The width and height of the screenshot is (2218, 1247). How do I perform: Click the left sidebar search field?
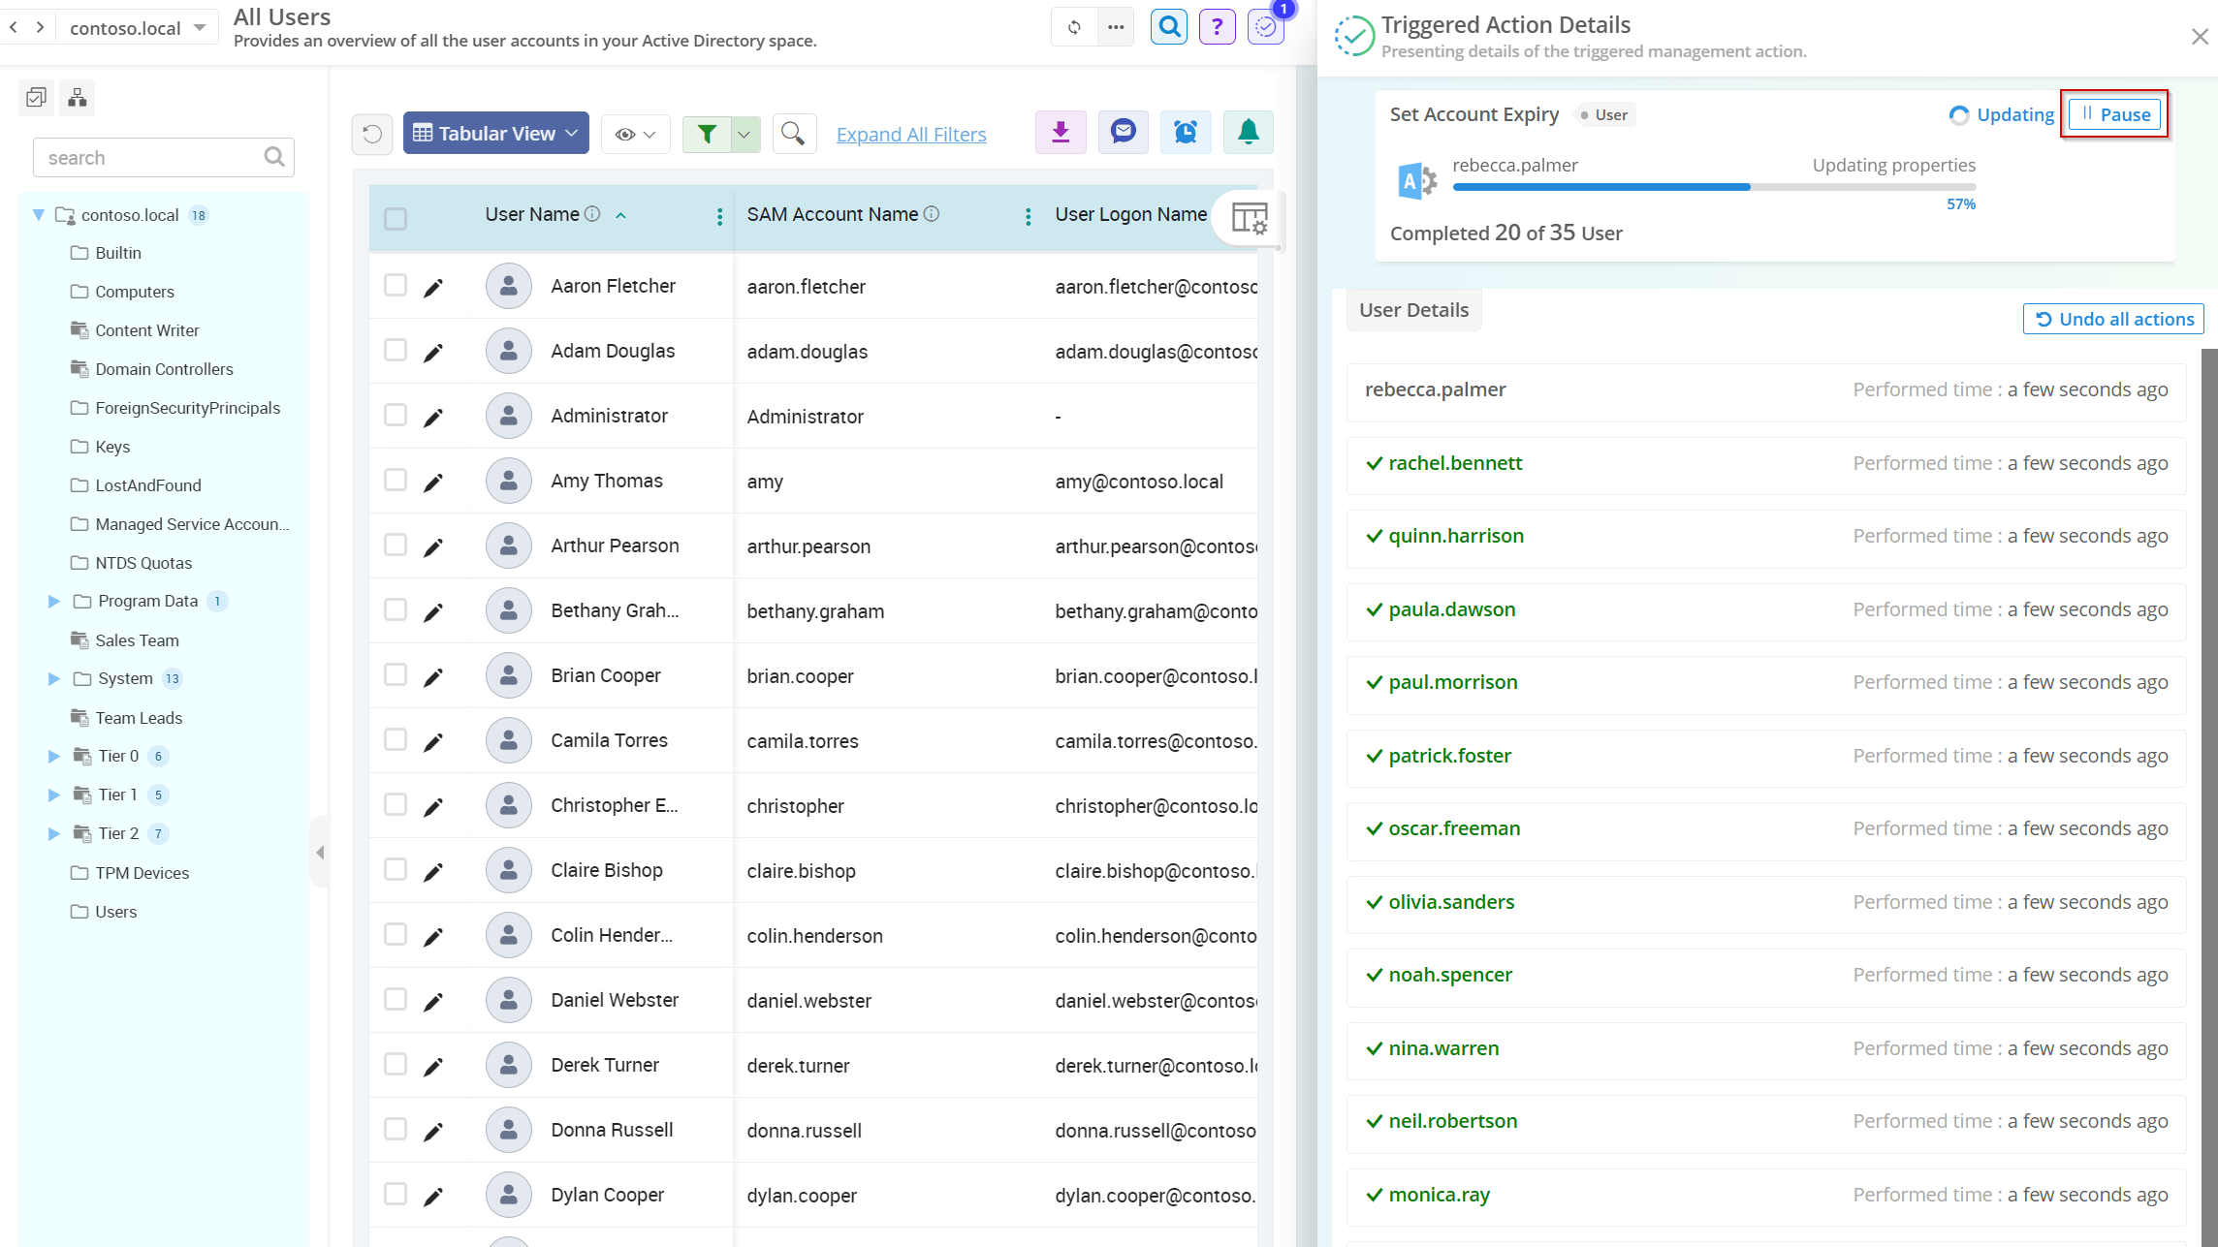(164, 157)
